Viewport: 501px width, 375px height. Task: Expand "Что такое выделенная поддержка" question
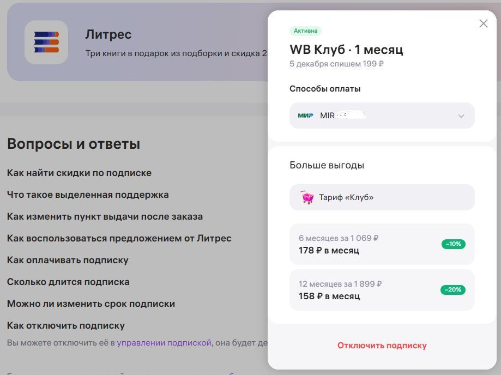[88, 195]
